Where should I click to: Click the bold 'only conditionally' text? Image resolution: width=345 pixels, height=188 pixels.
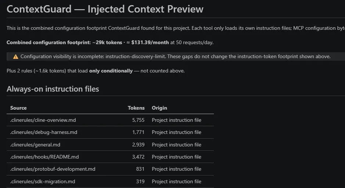tap(111, 71)
